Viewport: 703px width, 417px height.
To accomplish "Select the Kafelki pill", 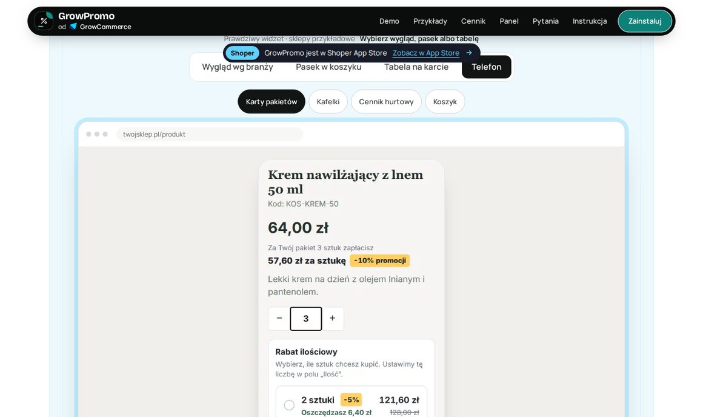I will (x=328, y=102).
